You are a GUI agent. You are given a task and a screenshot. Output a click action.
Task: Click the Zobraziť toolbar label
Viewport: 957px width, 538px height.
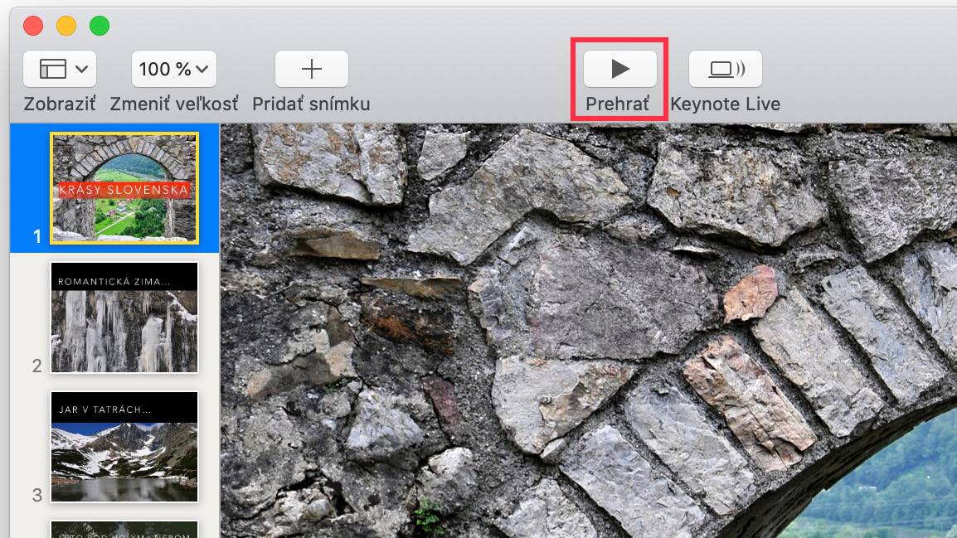(x=60, y=104)
